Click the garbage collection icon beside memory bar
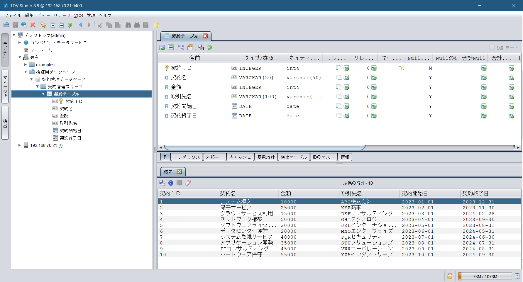 tap(517, 276)
